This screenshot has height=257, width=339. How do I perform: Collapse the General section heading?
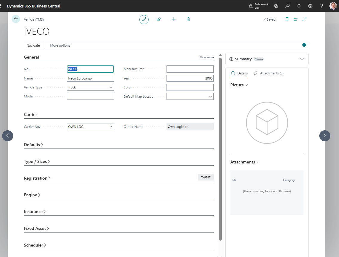(x=31, y=57)
